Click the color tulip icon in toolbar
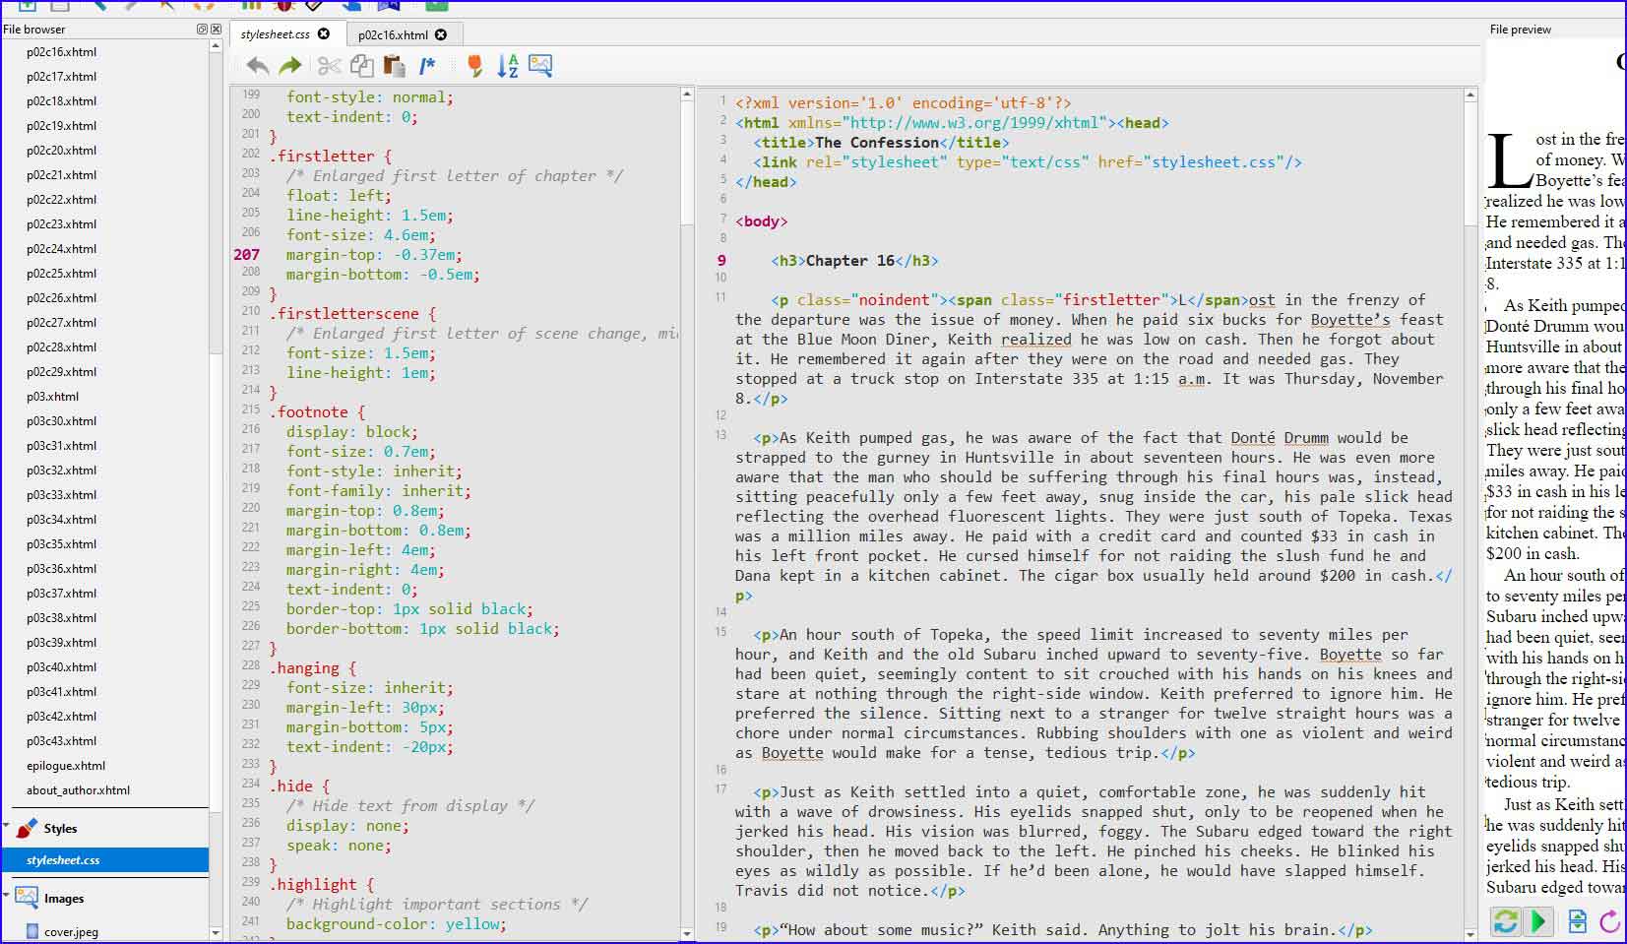1627x944 pixels. pos(474,66)
